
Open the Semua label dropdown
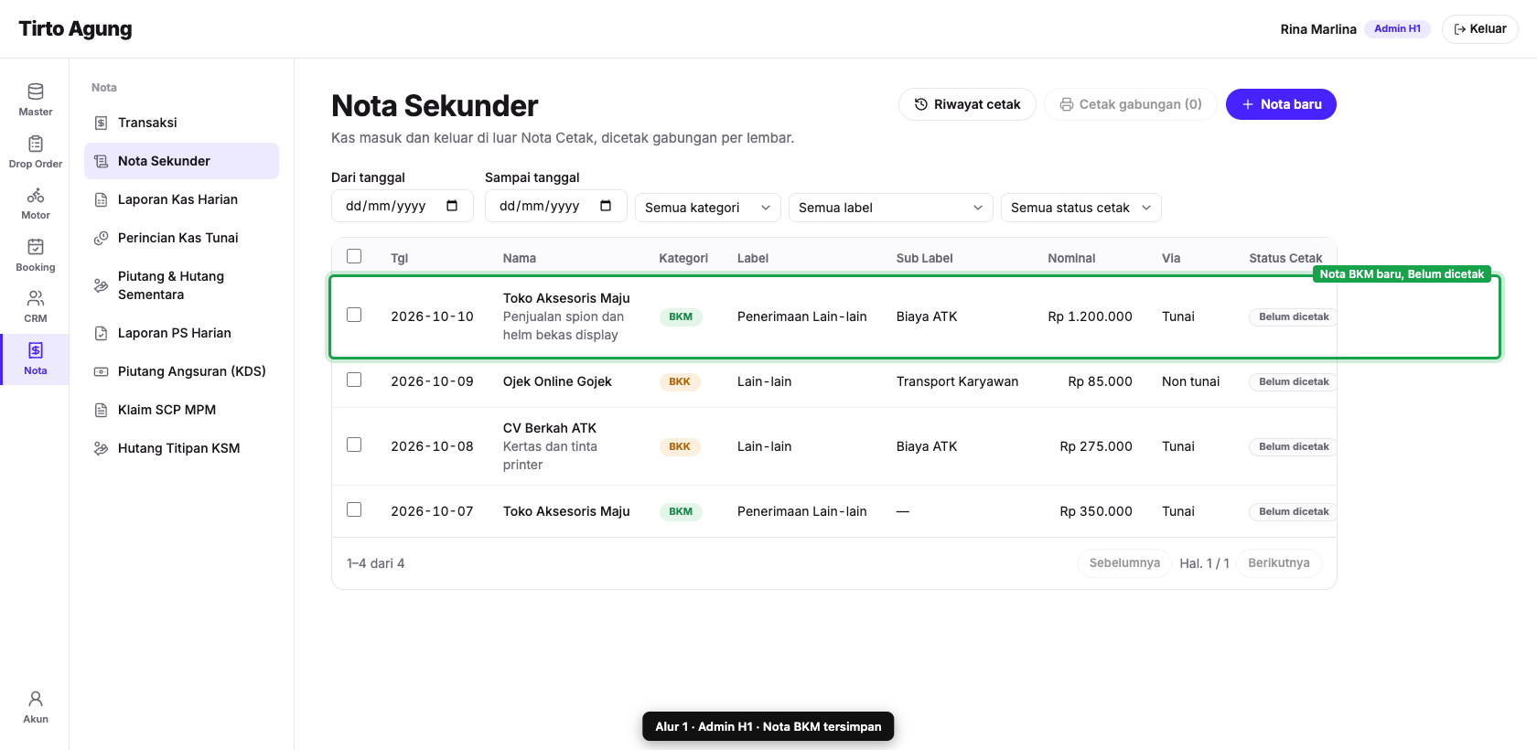pos(891,208)
